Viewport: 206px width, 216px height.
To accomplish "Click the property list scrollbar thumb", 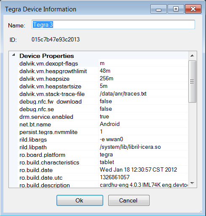I will pos(192,82).
